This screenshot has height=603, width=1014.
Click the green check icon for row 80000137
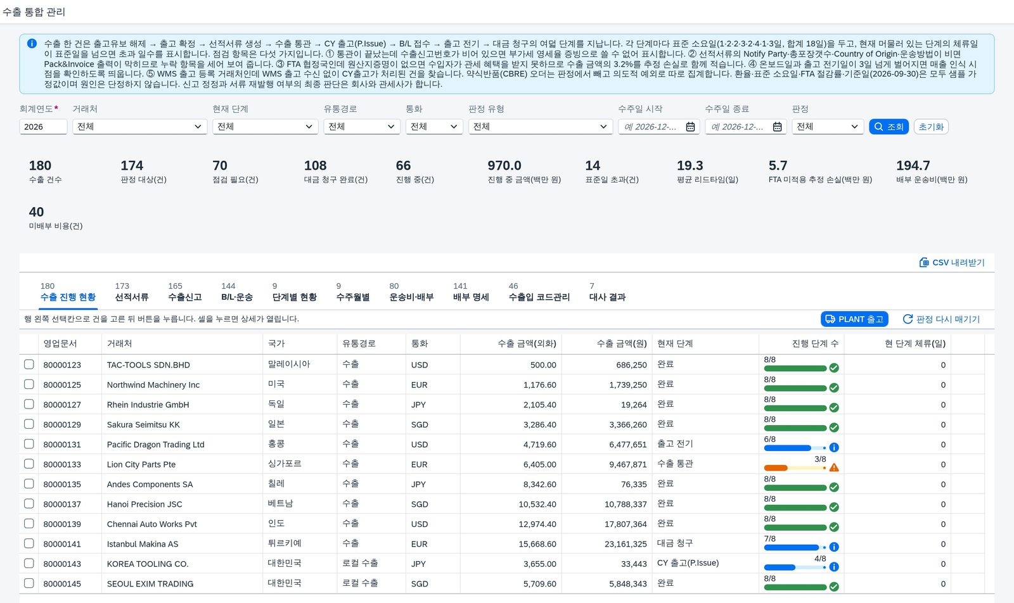click(834, 507)
